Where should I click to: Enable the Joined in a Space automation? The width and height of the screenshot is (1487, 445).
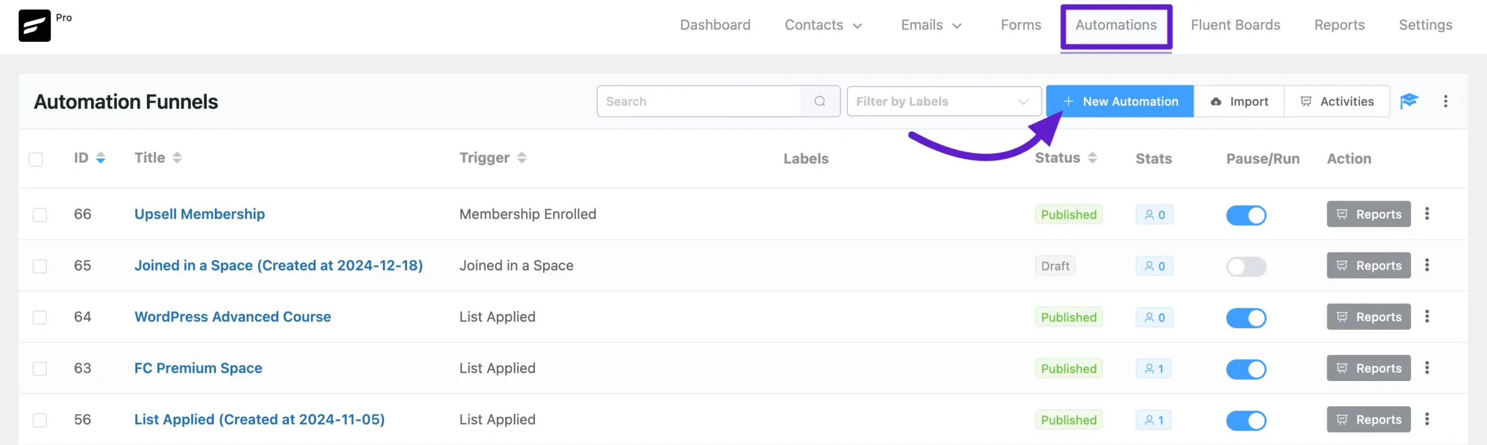[x=1246, y=267]
